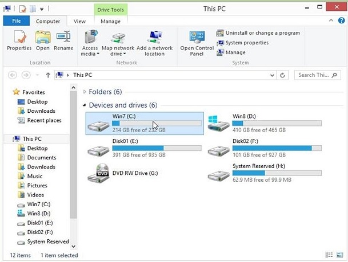This screenshot has width=348, height=262.
Task: Collapse the Devices and drives group
Action: pos(85,105)
